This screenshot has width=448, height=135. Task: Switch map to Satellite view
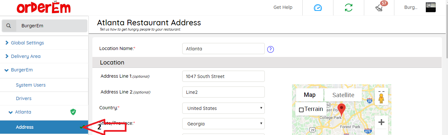343,95
